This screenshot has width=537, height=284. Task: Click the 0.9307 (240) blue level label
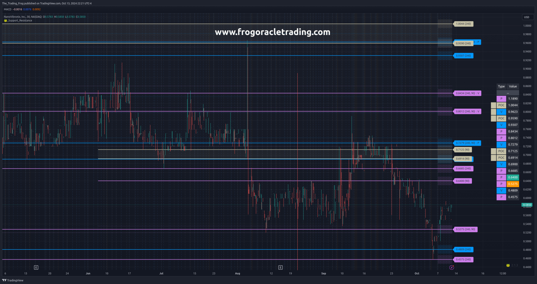click(463, 56)
